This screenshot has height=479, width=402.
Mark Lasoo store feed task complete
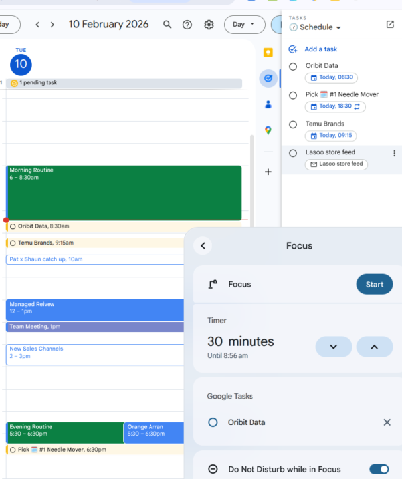click(x=293, y=153)
